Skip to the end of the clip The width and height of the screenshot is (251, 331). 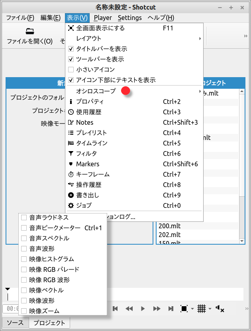pyautogui.click(x=171, y=309)
